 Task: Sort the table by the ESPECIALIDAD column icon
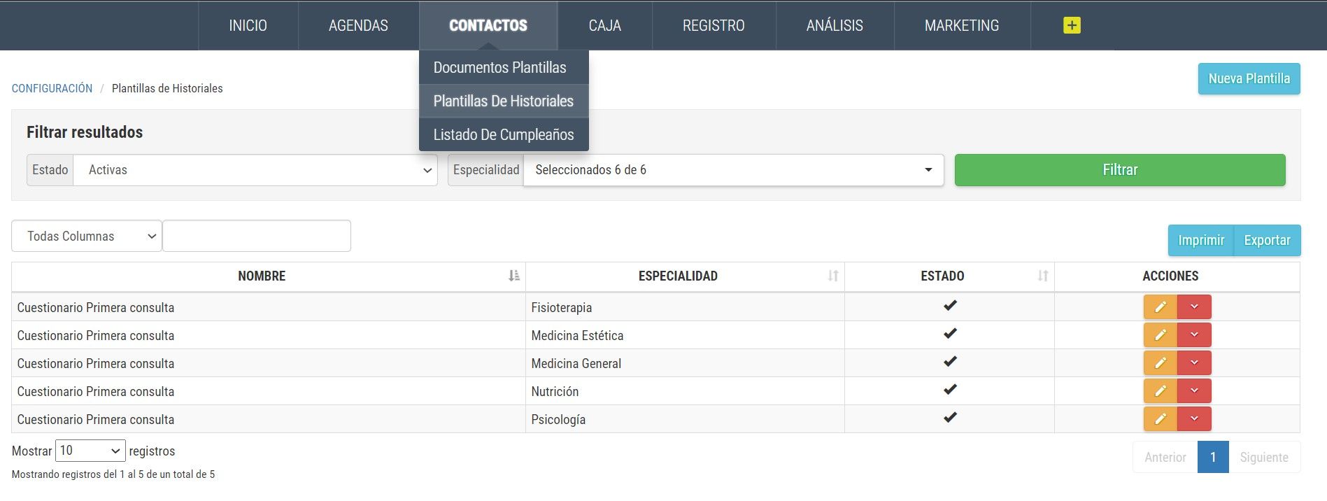coord(833,276)
